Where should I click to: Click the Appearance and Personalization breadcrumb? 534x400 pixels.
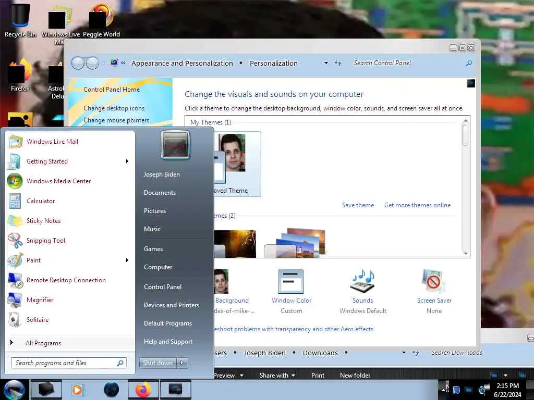pos(182,63)
